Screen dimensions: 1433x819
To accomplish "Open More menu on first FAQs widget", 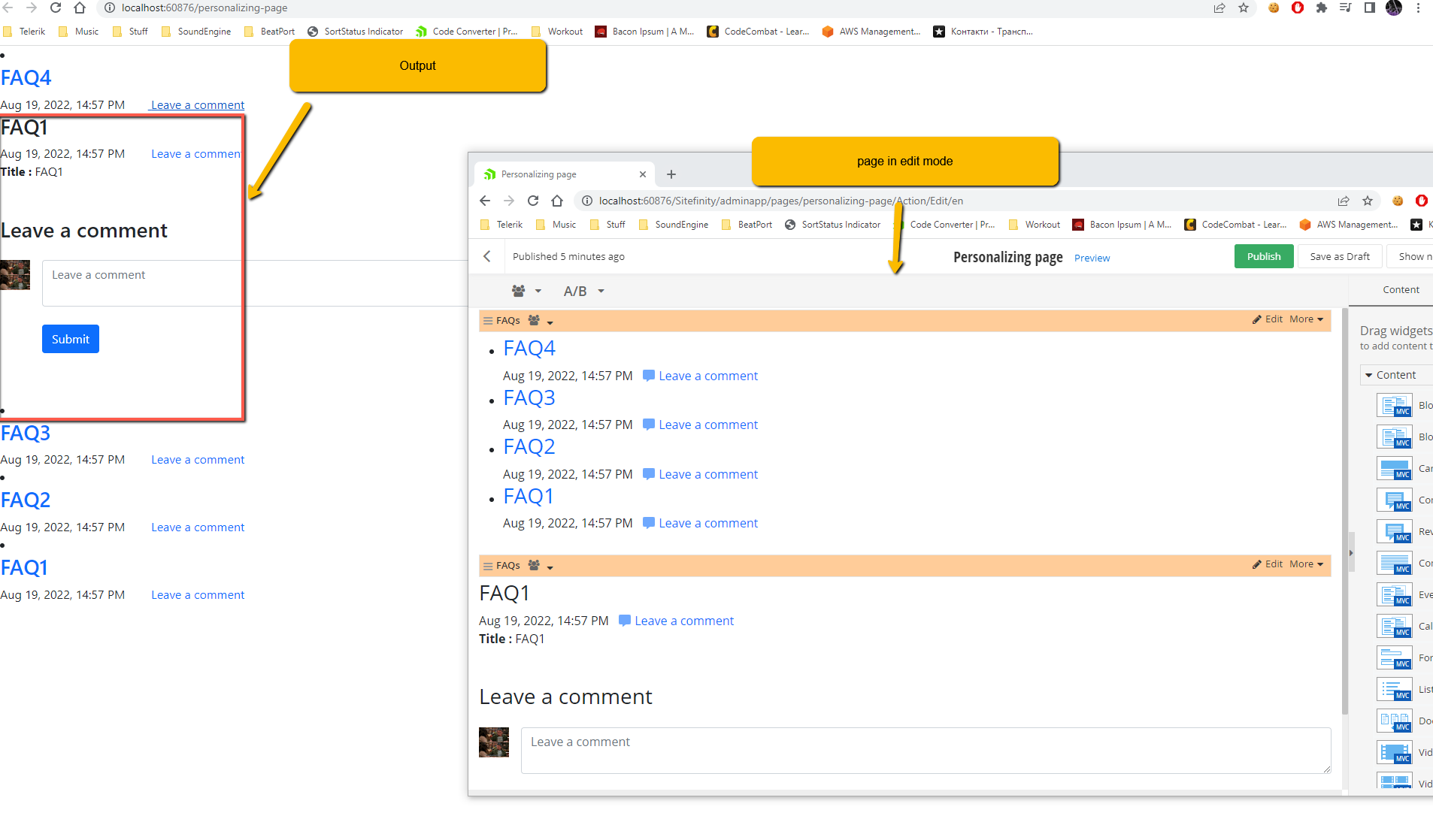I will tap(1306, 319).
